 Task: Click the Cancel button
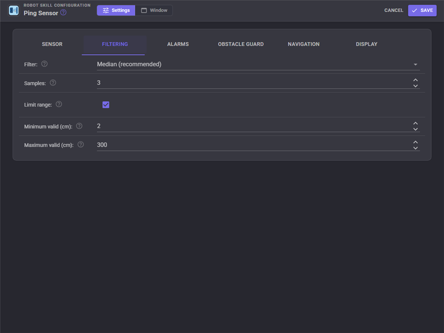394,10
